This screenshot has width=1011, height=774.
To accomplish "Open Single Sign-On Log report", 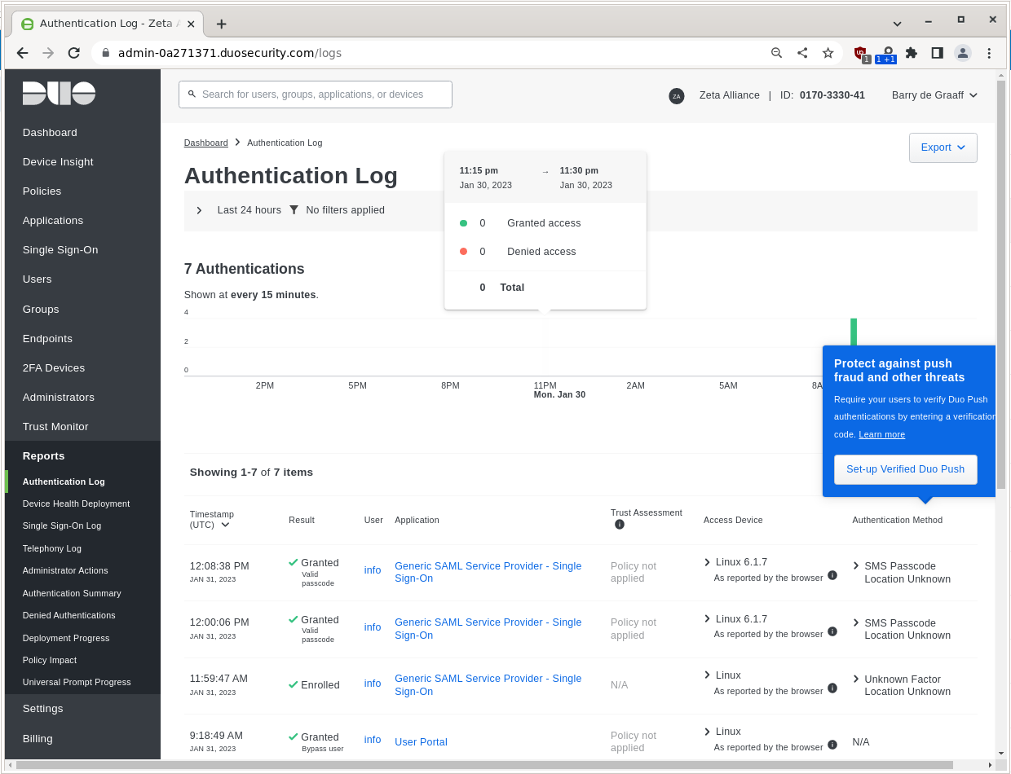I will [62, 526].
